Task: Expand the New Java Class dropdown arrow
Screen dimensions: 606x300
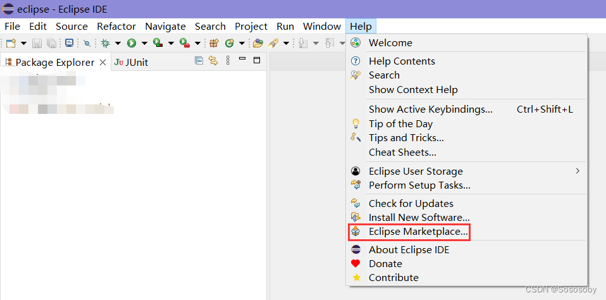Action: point(242,43)
